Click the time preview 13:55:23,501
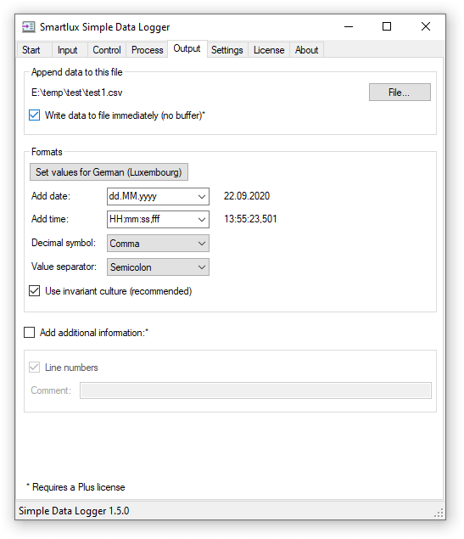 tap(250, 219)
